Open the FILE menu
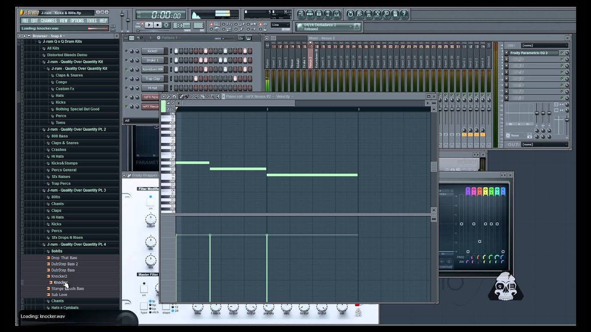The width and height of the screenshot is (591, 332). click(x=25, y=21)
